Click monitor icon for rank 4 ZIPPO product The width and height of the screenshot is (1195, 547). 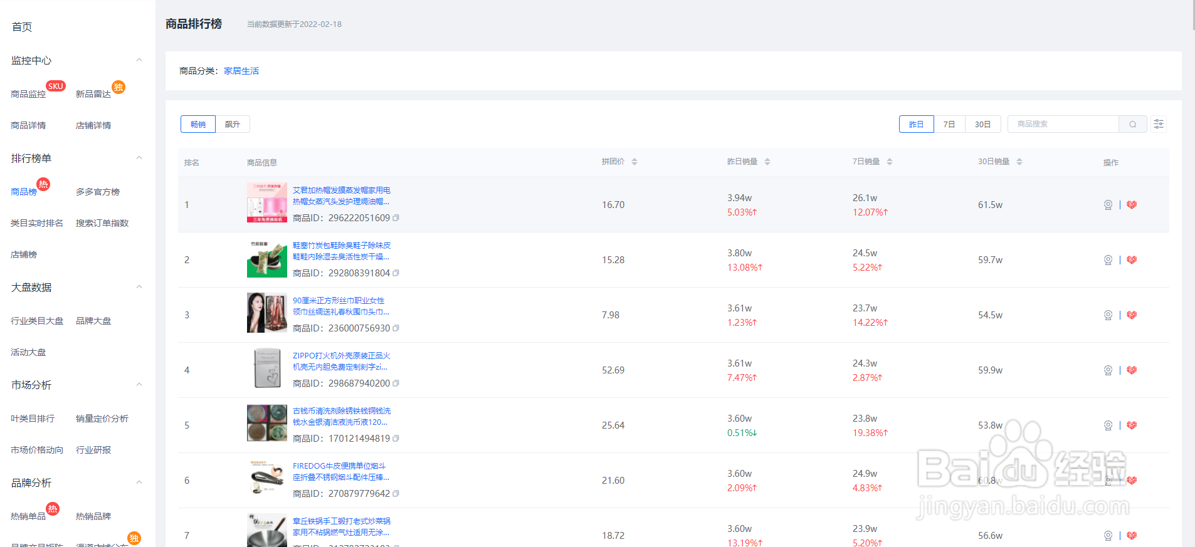click(x=1108, y=370)
